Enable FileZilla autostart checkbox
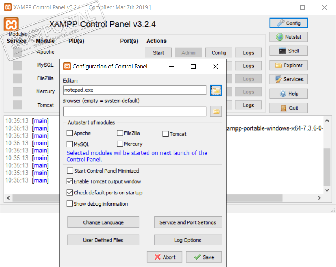This screenshot has height=267, width=336. [x=120, y=133]
